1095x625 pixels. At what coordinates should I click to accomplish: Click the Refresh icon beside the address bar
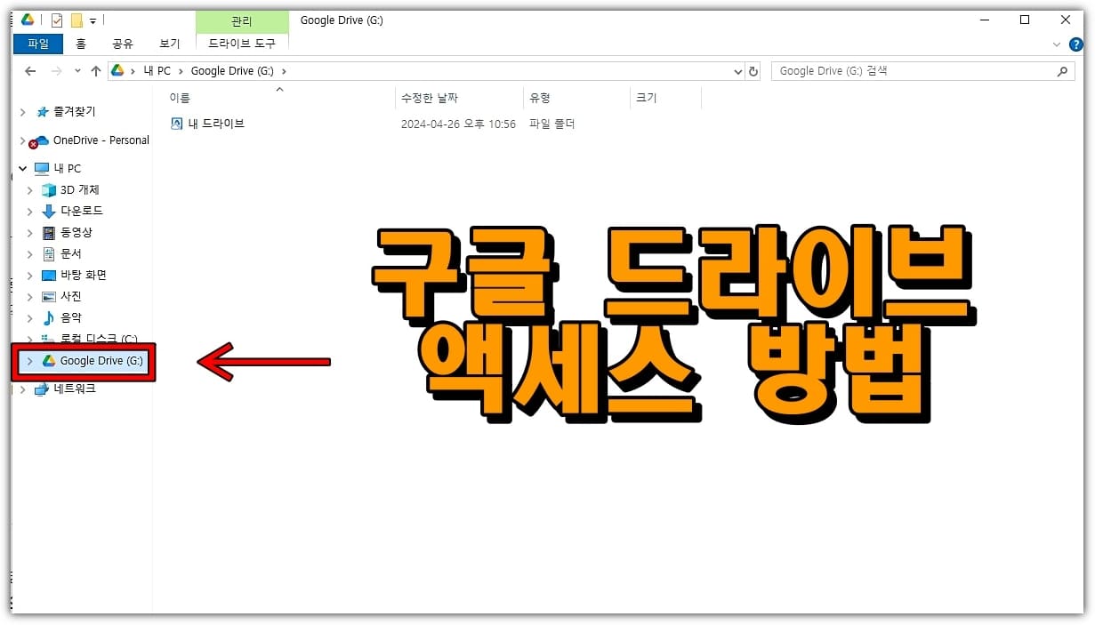pyautogui.click(x=753, y=70)
